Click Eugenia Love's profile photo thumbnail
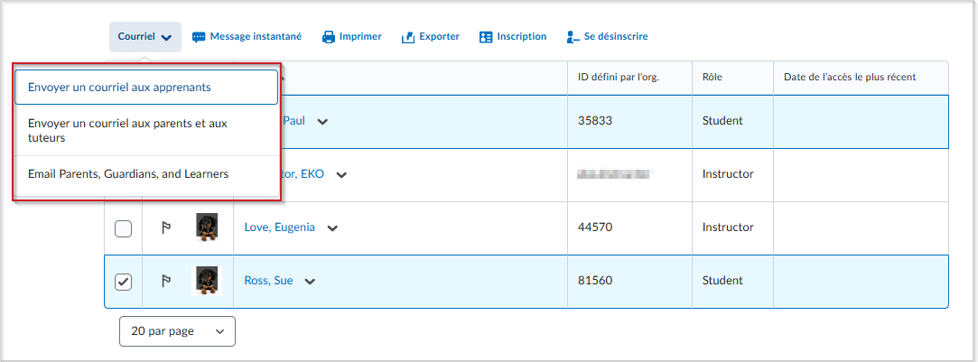Viewport: 978px width, 362px height. tap(207, 227)
